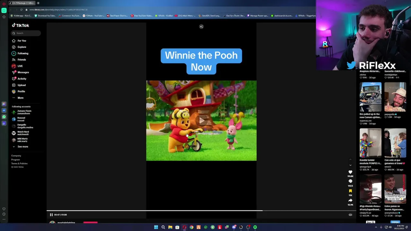The width and height of the screenshot is (411, 231).
Task: Open the Con este sí que ganamos video
Action: pyautogui.click(x=395, y=143)
